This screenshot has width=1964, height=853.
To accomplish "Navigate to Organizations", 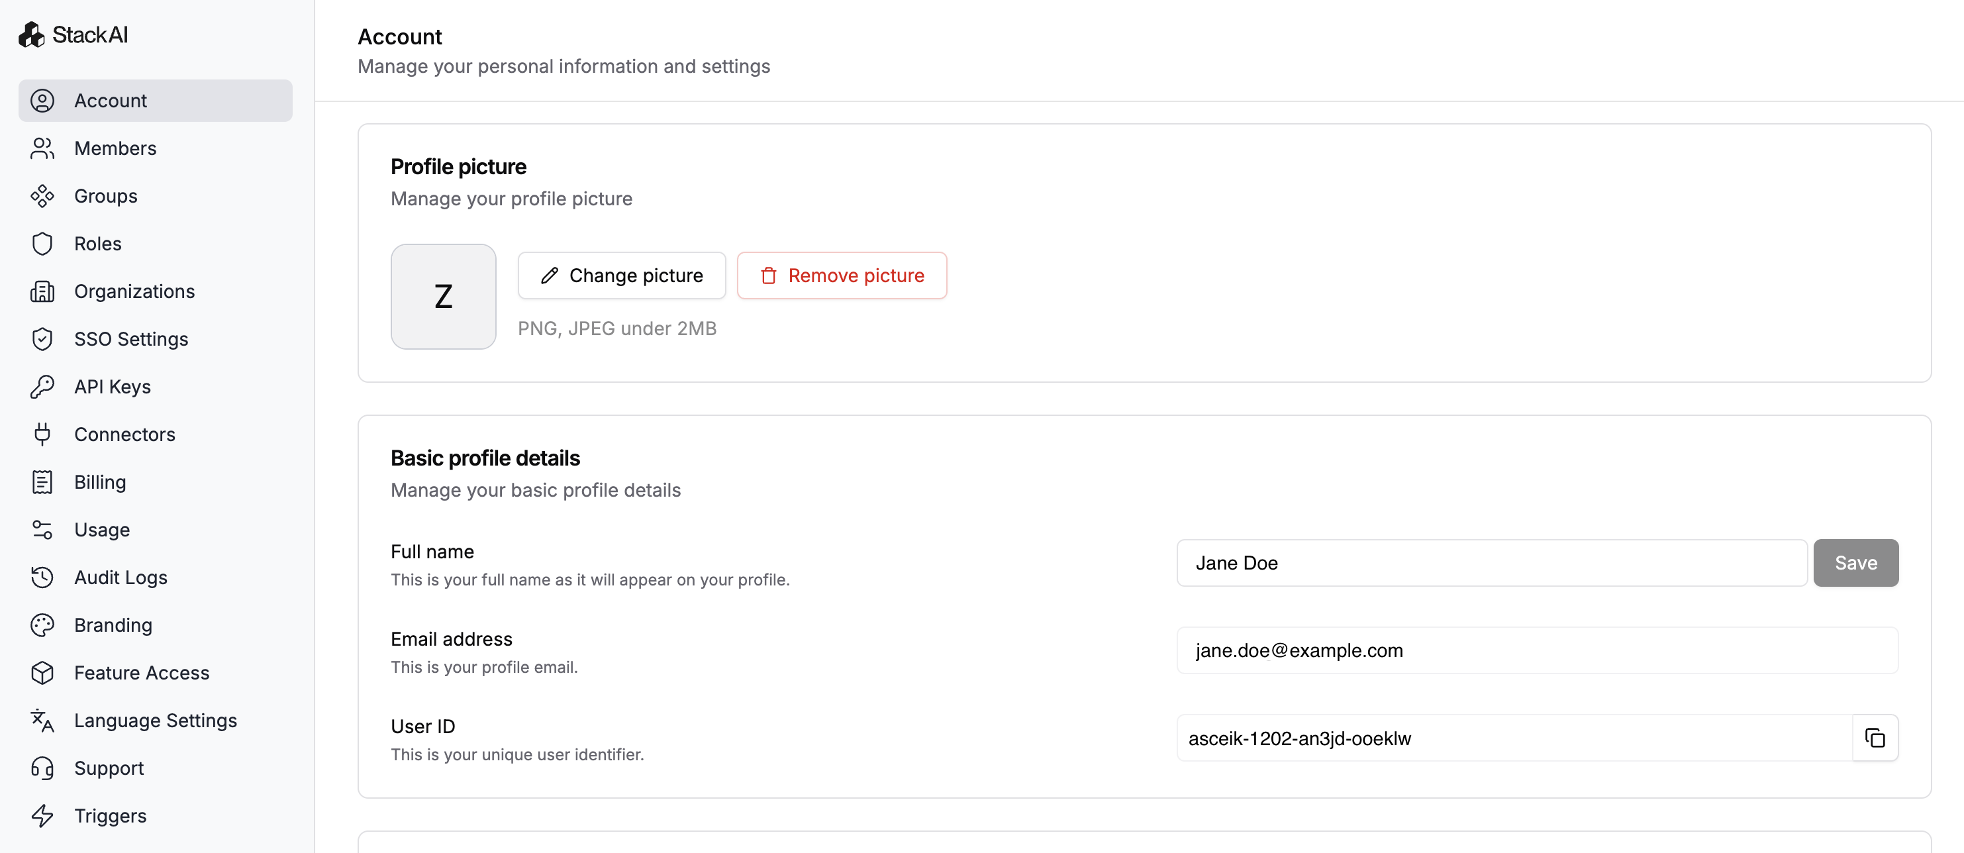I will point(134,291).
